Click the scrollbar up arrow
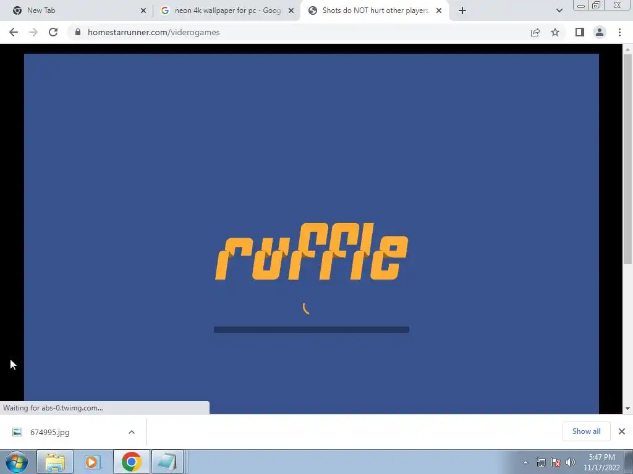The image size is (633, 474). 627,49
